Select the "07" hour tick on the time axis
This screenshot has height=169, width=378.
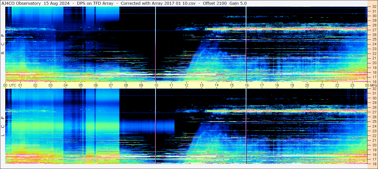pyautogui.click(x=111, y=85)
